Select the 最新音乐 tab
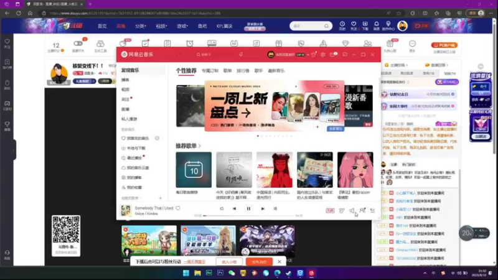Image resolution: width=498 pixels, height=280 pixels. pyautogui.click(x=276, y=71)
